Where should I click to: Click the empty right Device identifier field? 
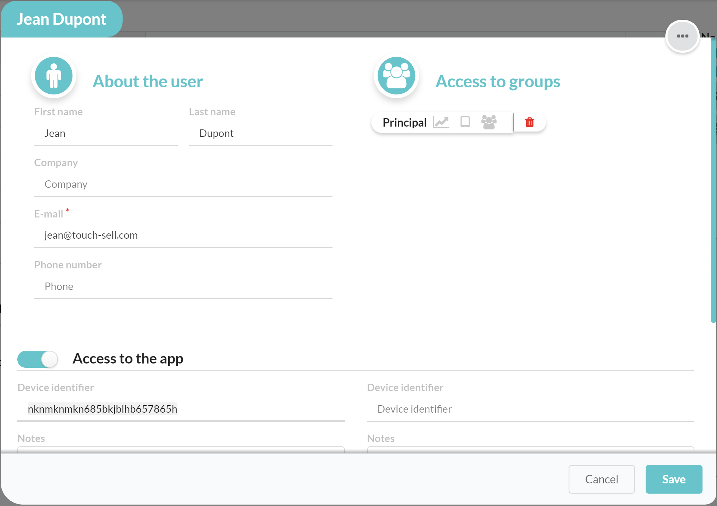pos(530,409)
